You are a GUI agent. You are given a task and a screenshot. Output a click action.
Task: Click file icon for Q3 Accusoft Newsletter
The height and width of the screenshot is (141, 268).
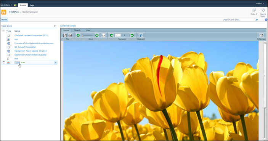coord(8,47)
